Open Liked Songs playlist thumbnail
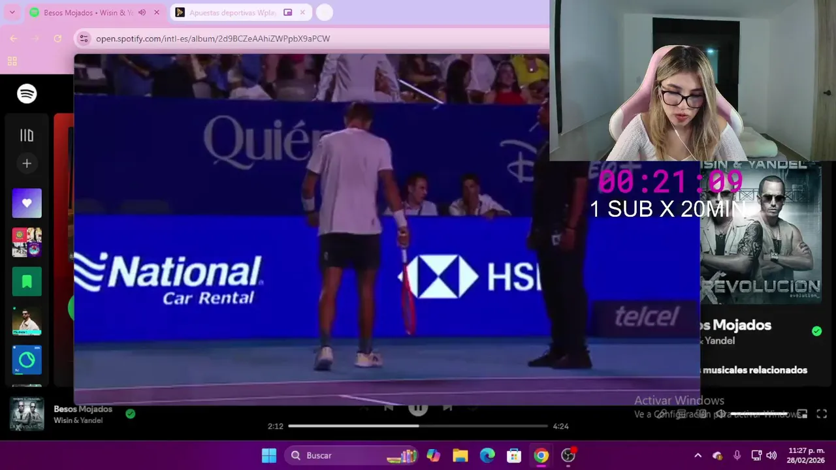Screen dimensions: 836x470 tap(27, 203)
